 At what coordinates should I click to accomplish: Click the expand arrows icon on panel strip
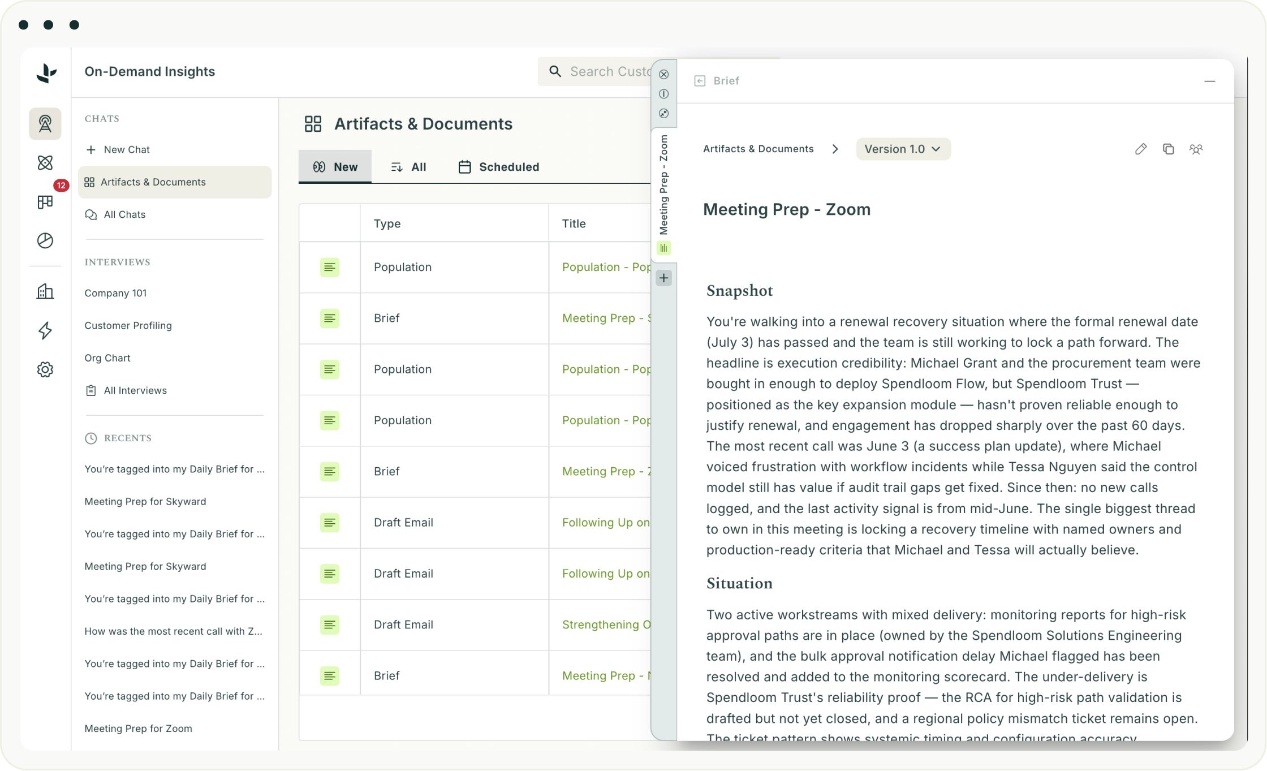[664, 114]
